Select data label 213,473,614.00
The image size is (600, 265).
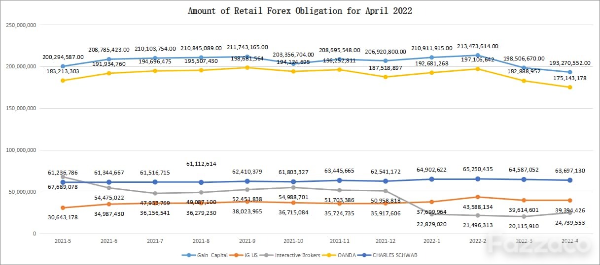click(x=478, y=46)
